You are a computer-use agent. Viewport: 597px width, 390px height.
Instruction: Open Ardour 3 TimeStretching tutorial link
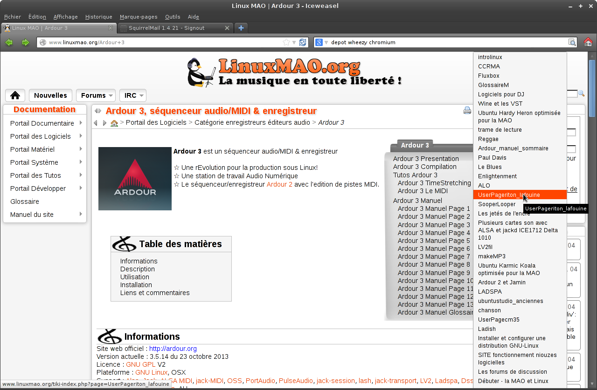[x=434, y=183]
